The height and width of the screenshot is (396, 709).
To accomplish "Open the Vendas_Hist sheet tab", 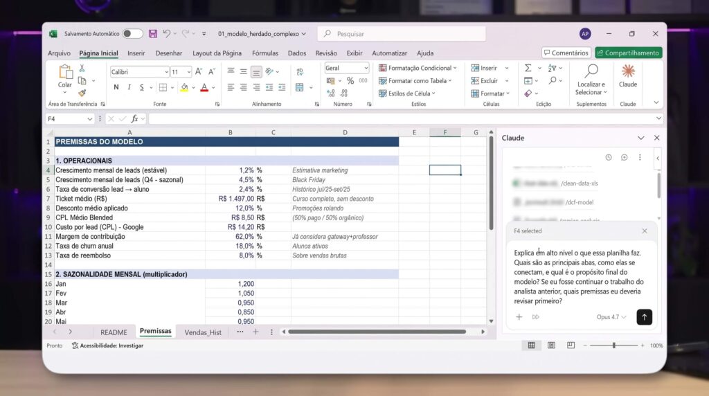I will coord(203,332).
